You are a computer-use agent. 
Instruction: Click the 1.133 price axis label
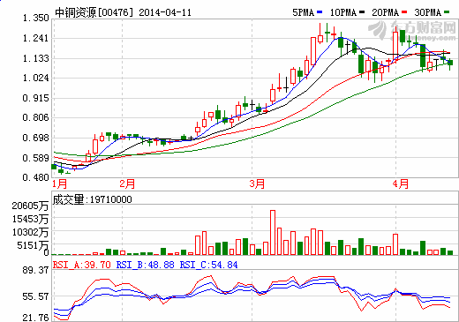(x=36, y=58)
